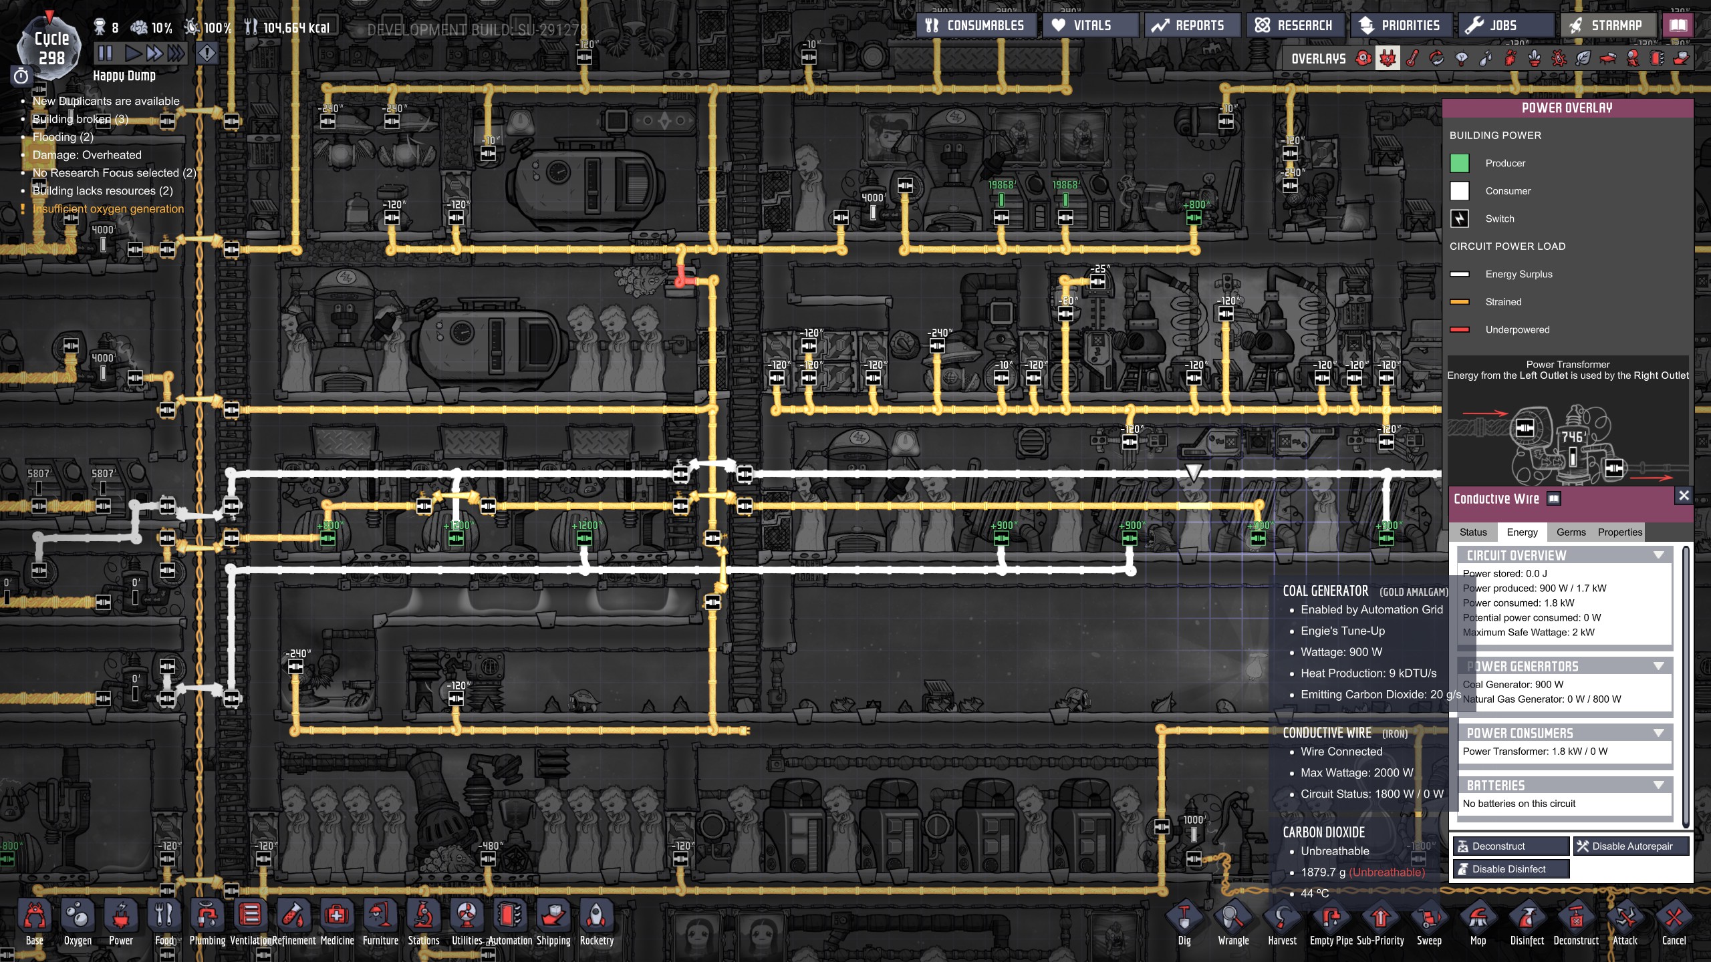1711x962 pixels.
Task: Open the Vitals menu
Action: [x=1090, y=25]
